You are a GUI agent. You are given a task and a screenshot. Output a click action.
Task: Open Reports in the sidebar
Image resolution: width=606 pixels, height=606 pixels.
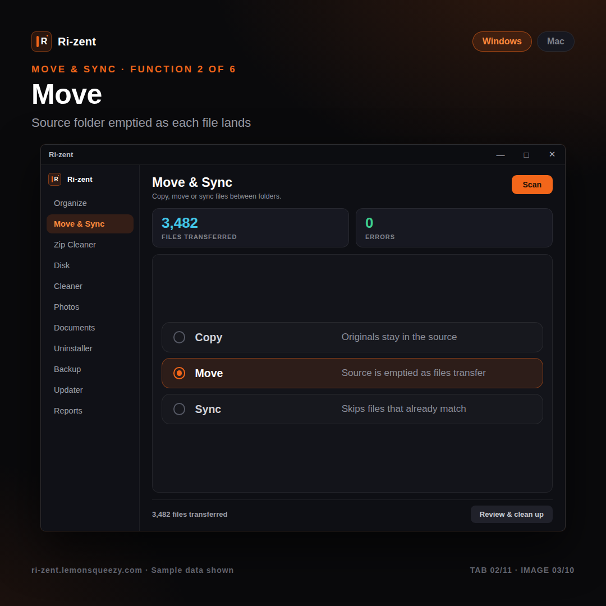[90, 410]
